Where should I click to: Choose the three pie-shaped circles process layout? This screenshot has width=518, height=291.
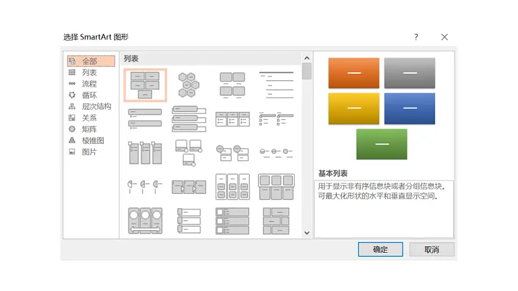[x=145, y=187]
